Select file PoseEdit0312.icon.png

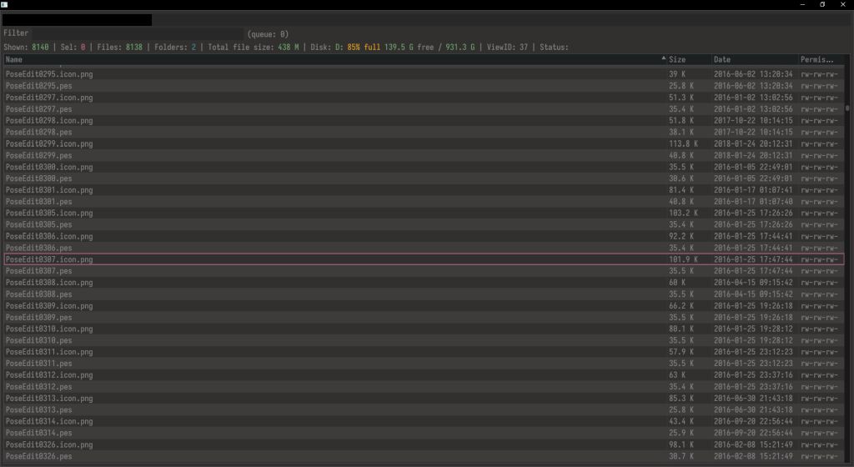coord(424,375)
